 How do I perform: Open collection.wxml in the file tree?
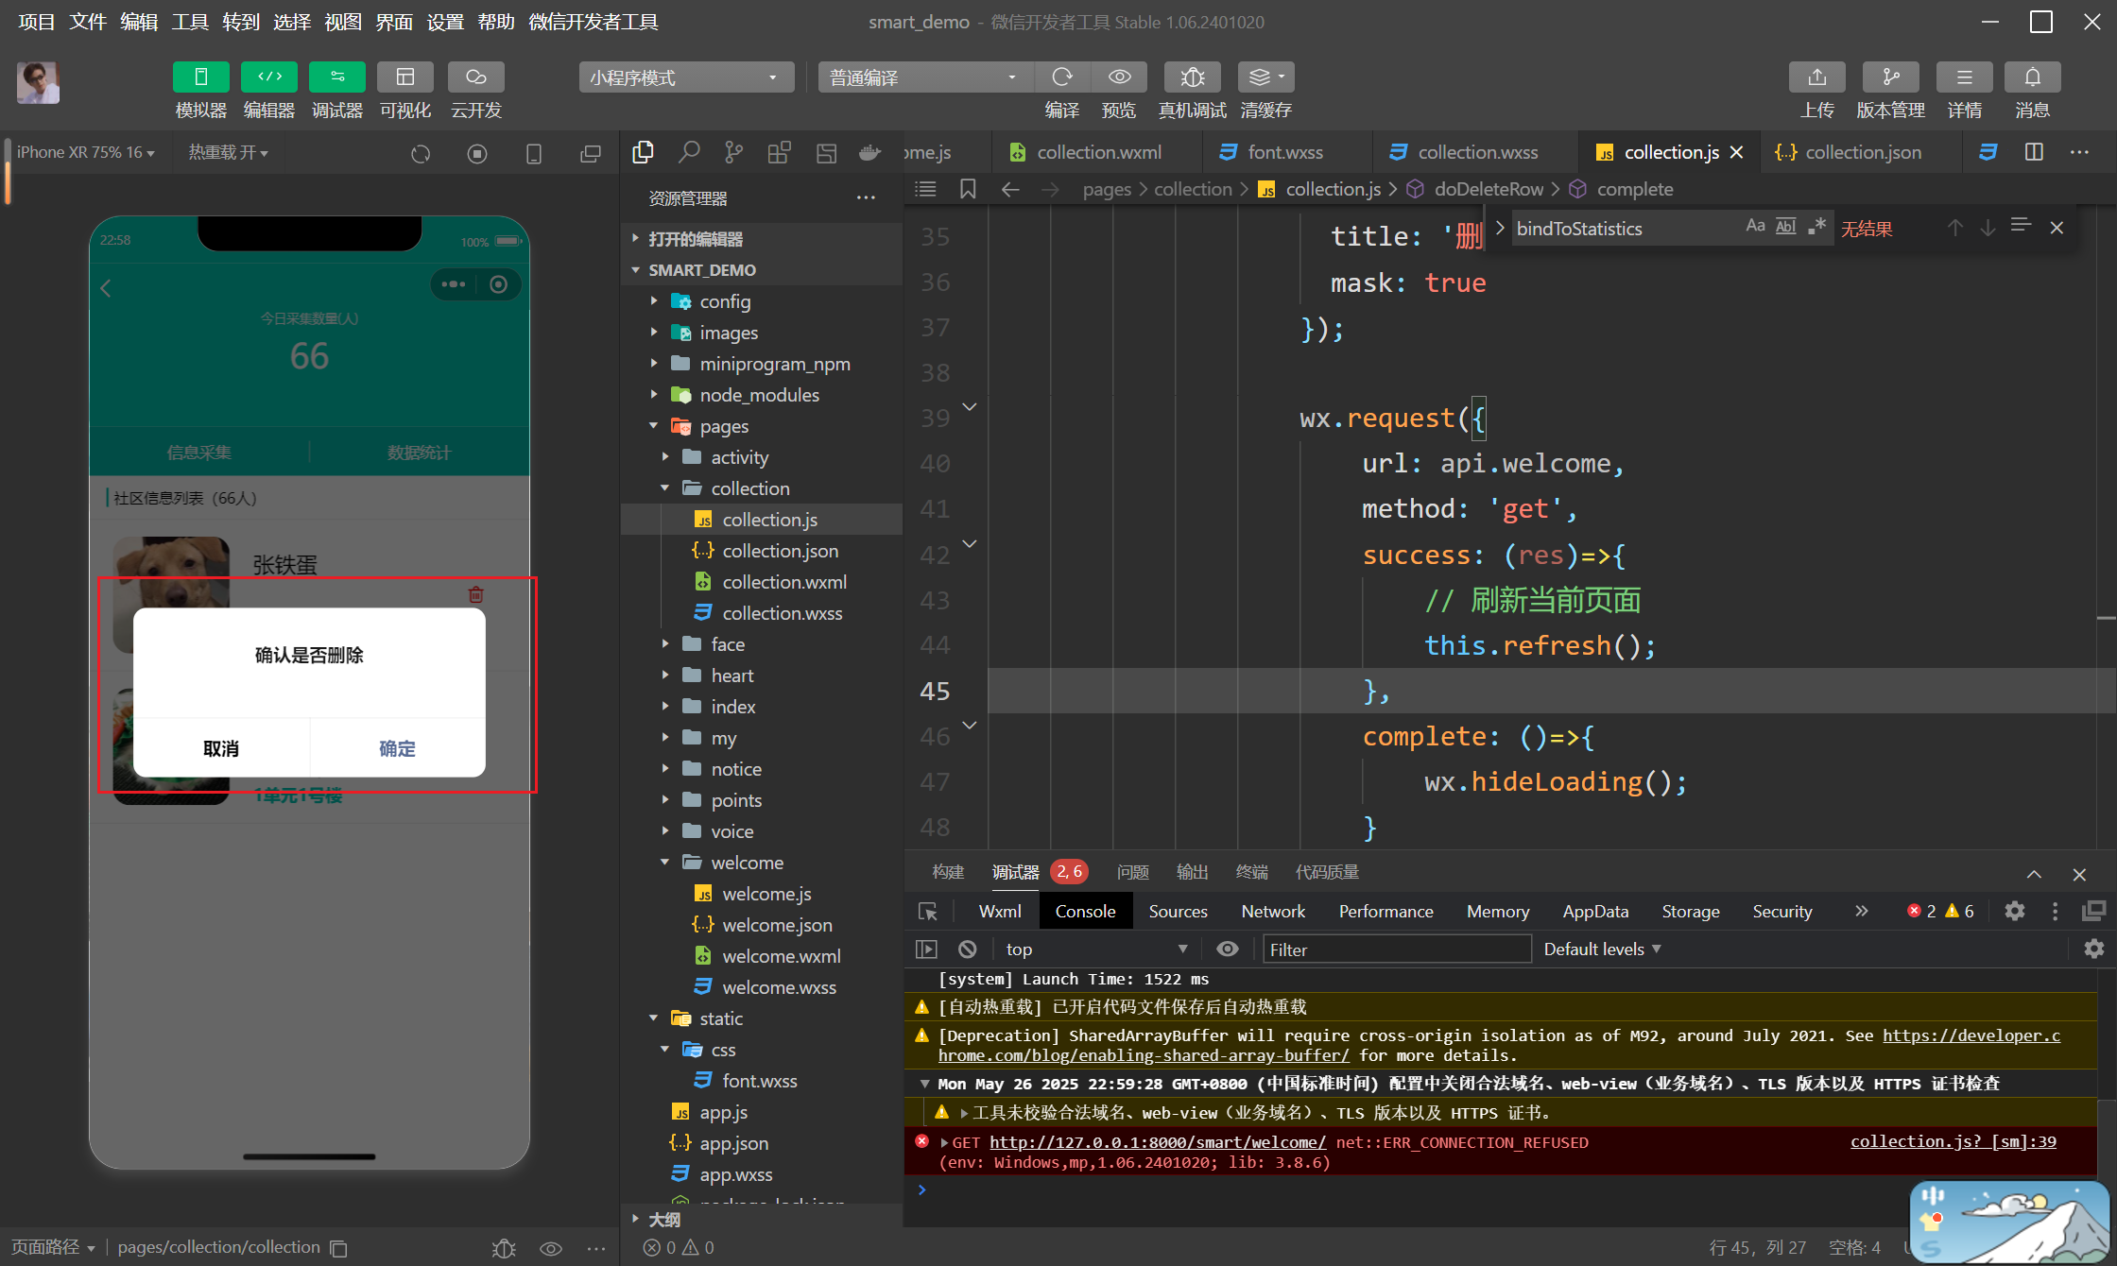783,582
